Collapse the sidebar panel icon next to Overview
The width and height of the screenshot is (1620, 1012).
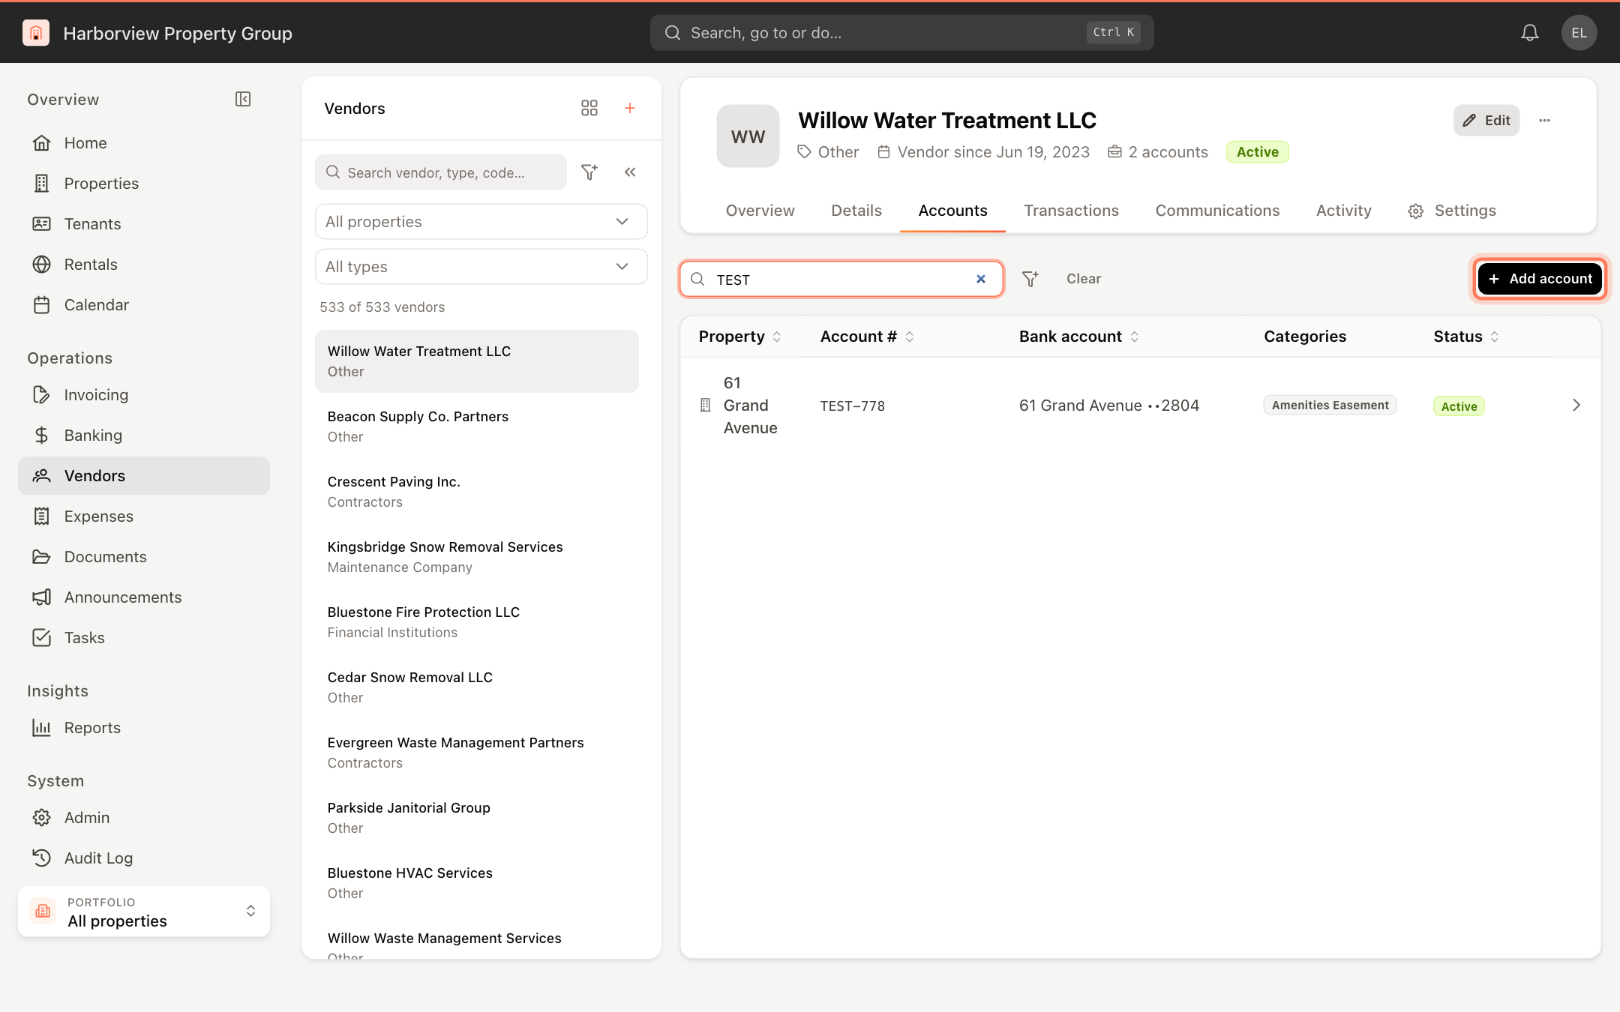[x=243, y=100]
